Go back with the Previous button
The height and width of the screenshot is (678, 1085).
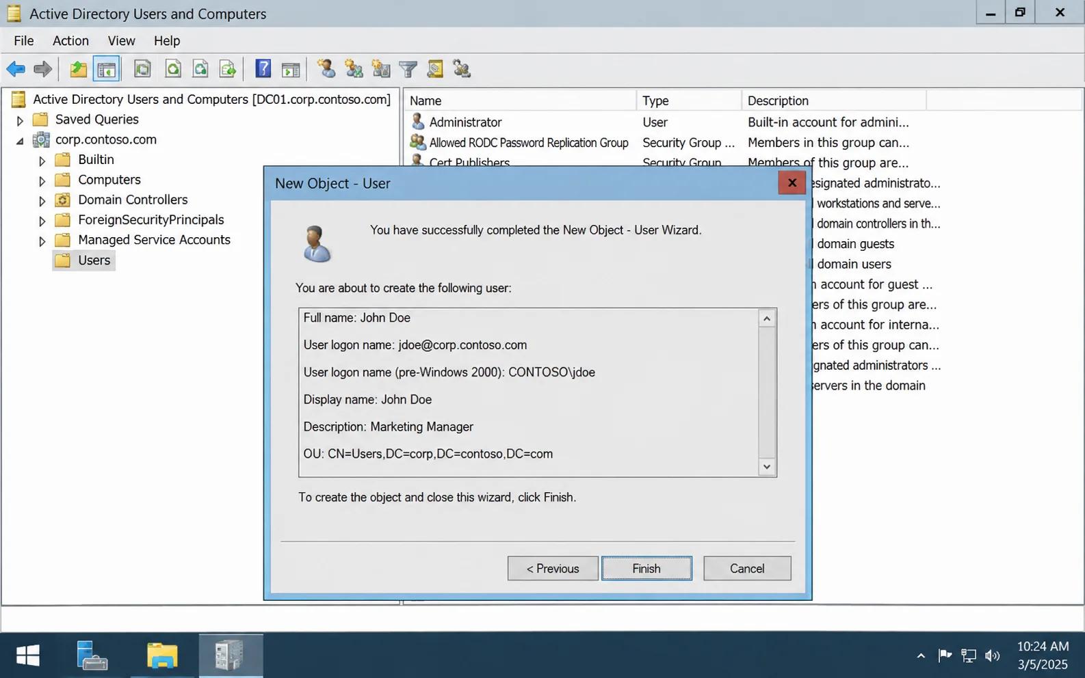(x=553, y=569)
